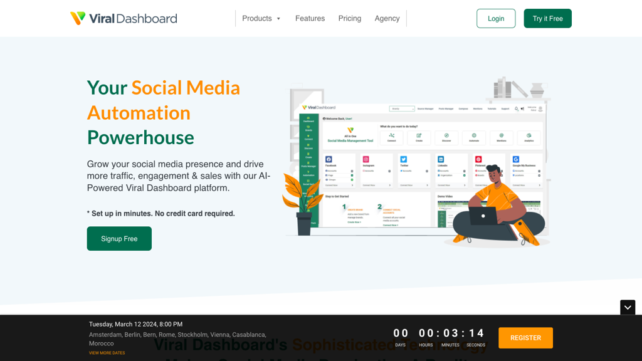Expand the page using the down chevron button
Viewport: 642px width, 361px height.
pos(628,308)
